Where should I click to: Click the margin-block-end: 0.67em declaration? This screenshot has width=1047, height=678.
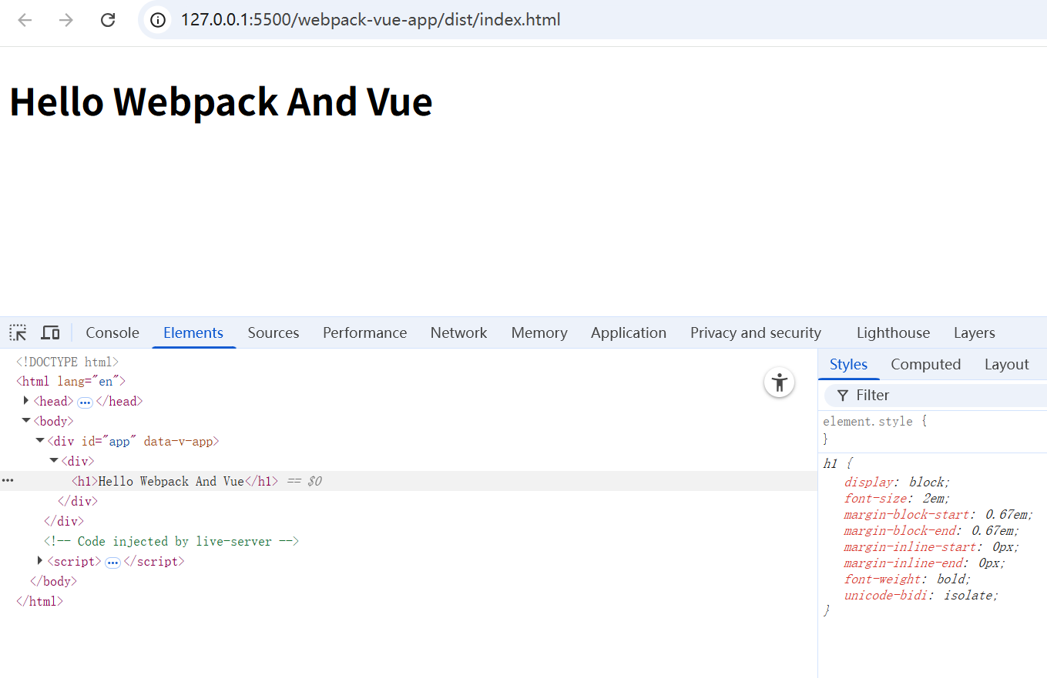[932, 530]
